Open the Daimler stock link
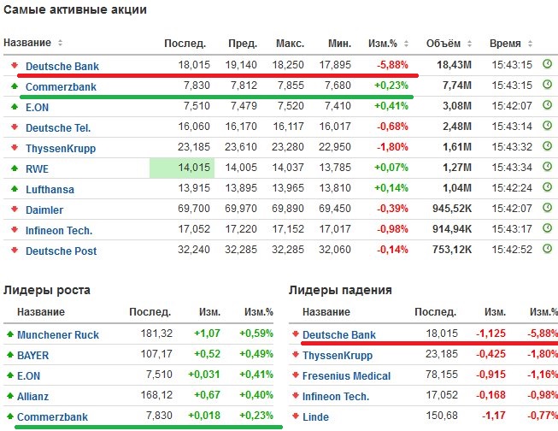This screenshot has height=431, width=558. 44,210
